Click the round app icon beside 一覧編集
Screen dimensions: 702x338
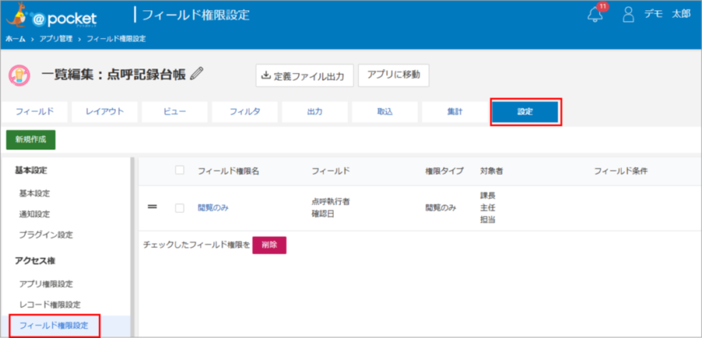pos(19,75)
